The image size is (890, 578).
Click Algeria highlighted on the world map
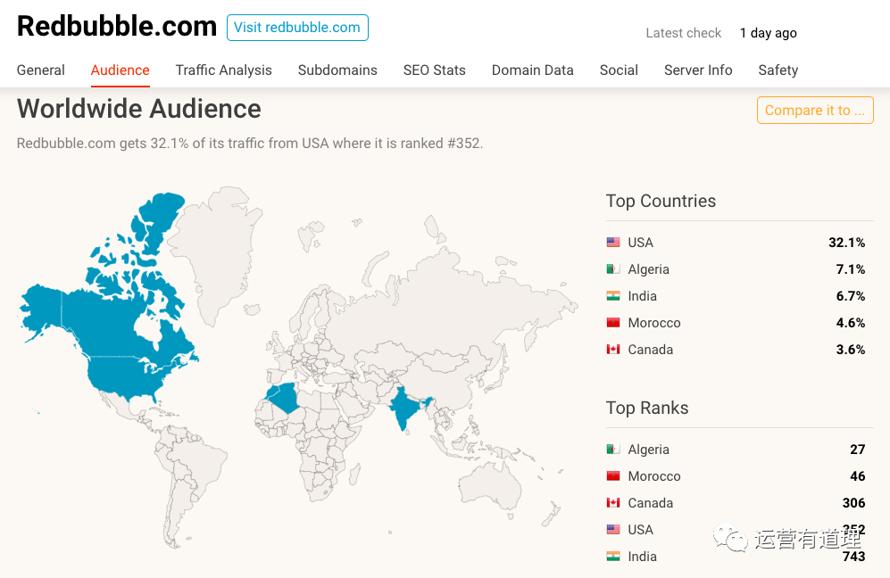[x=287, y=397]
